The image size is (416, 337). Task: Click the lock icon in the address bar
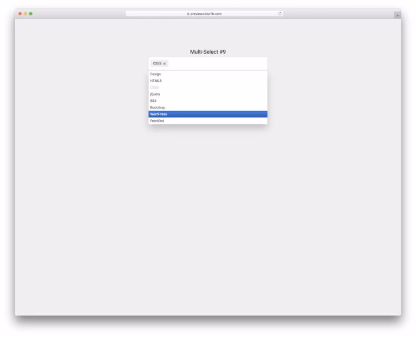click(188, 14)
